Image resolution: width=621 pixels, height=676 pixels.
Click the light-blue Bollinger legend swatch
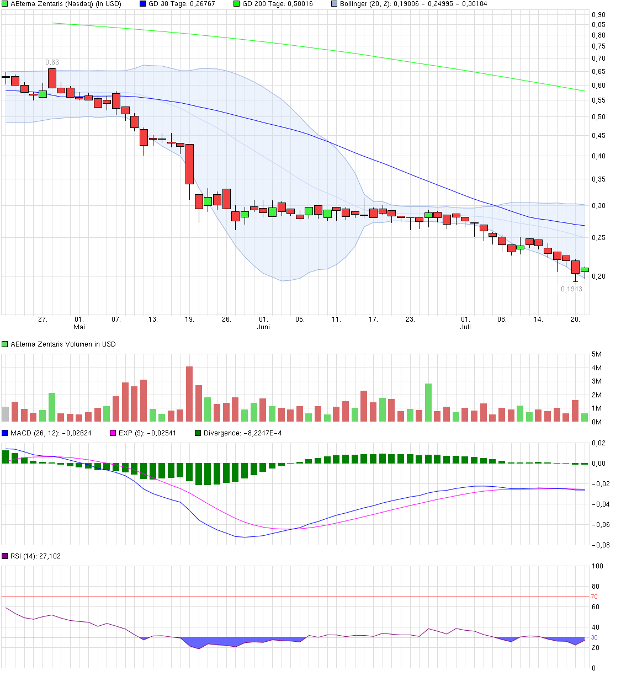[334, 4]
